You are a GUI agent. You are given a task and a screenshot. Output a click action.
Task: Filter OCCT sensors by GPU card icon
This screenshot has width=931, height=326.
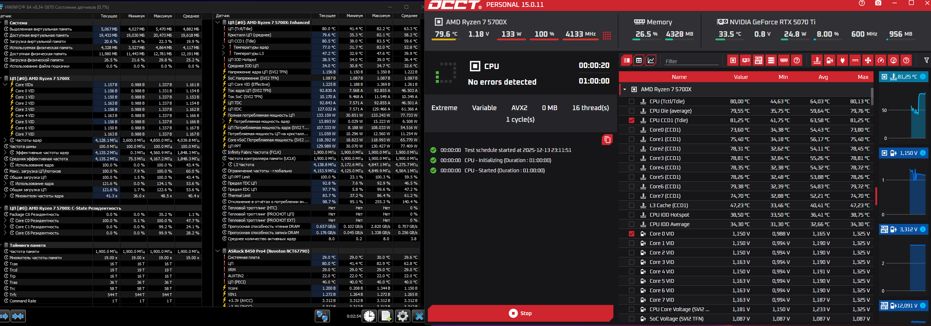(x=745, y=60)
